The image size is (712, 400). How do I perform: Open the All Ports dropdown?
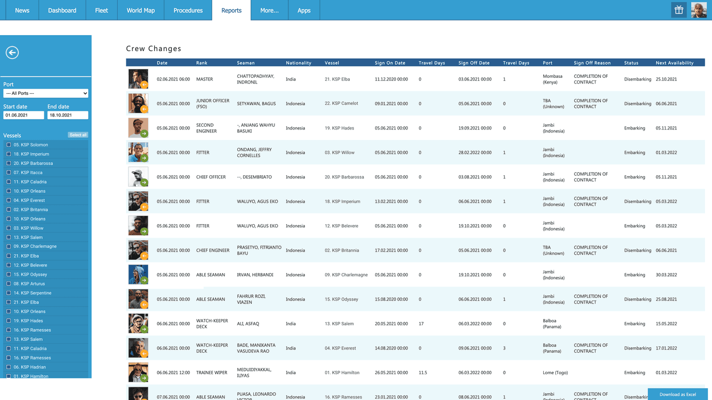(x=45, y=93)
